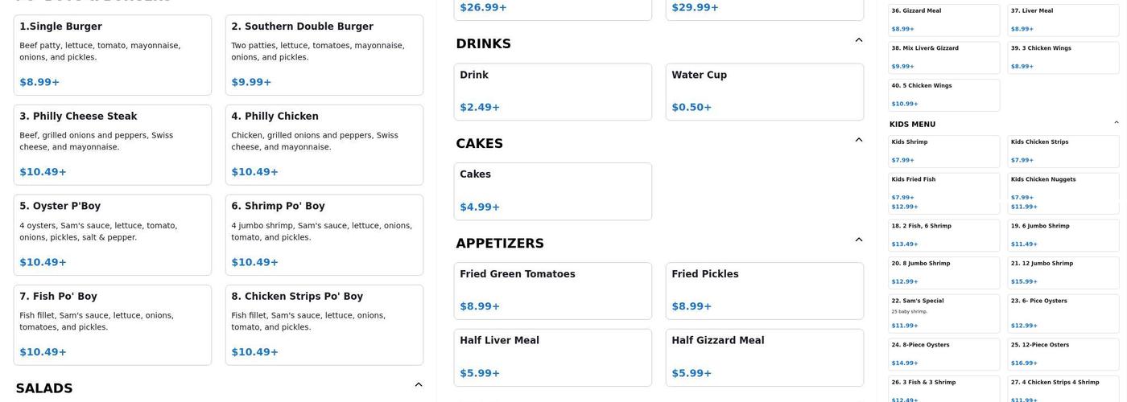
Task: Collapse the SALADS section chevron
Action: (x=418, y=385)
